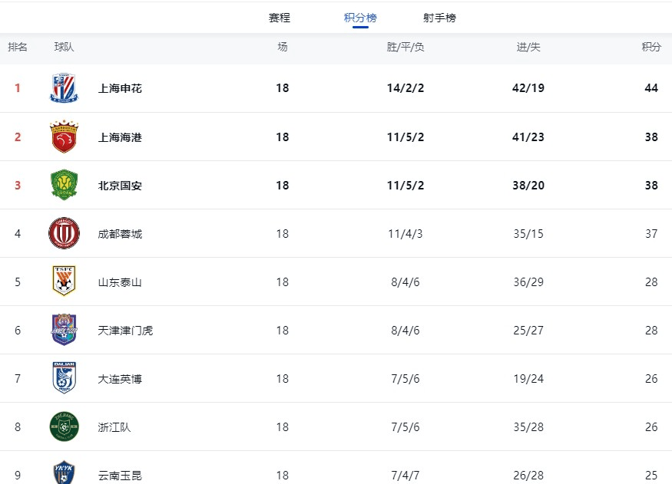Viewport: 672px width, 484px height.
Task: Click the Shanghai Port (上海海港) team crest
Action: [64, 137]
